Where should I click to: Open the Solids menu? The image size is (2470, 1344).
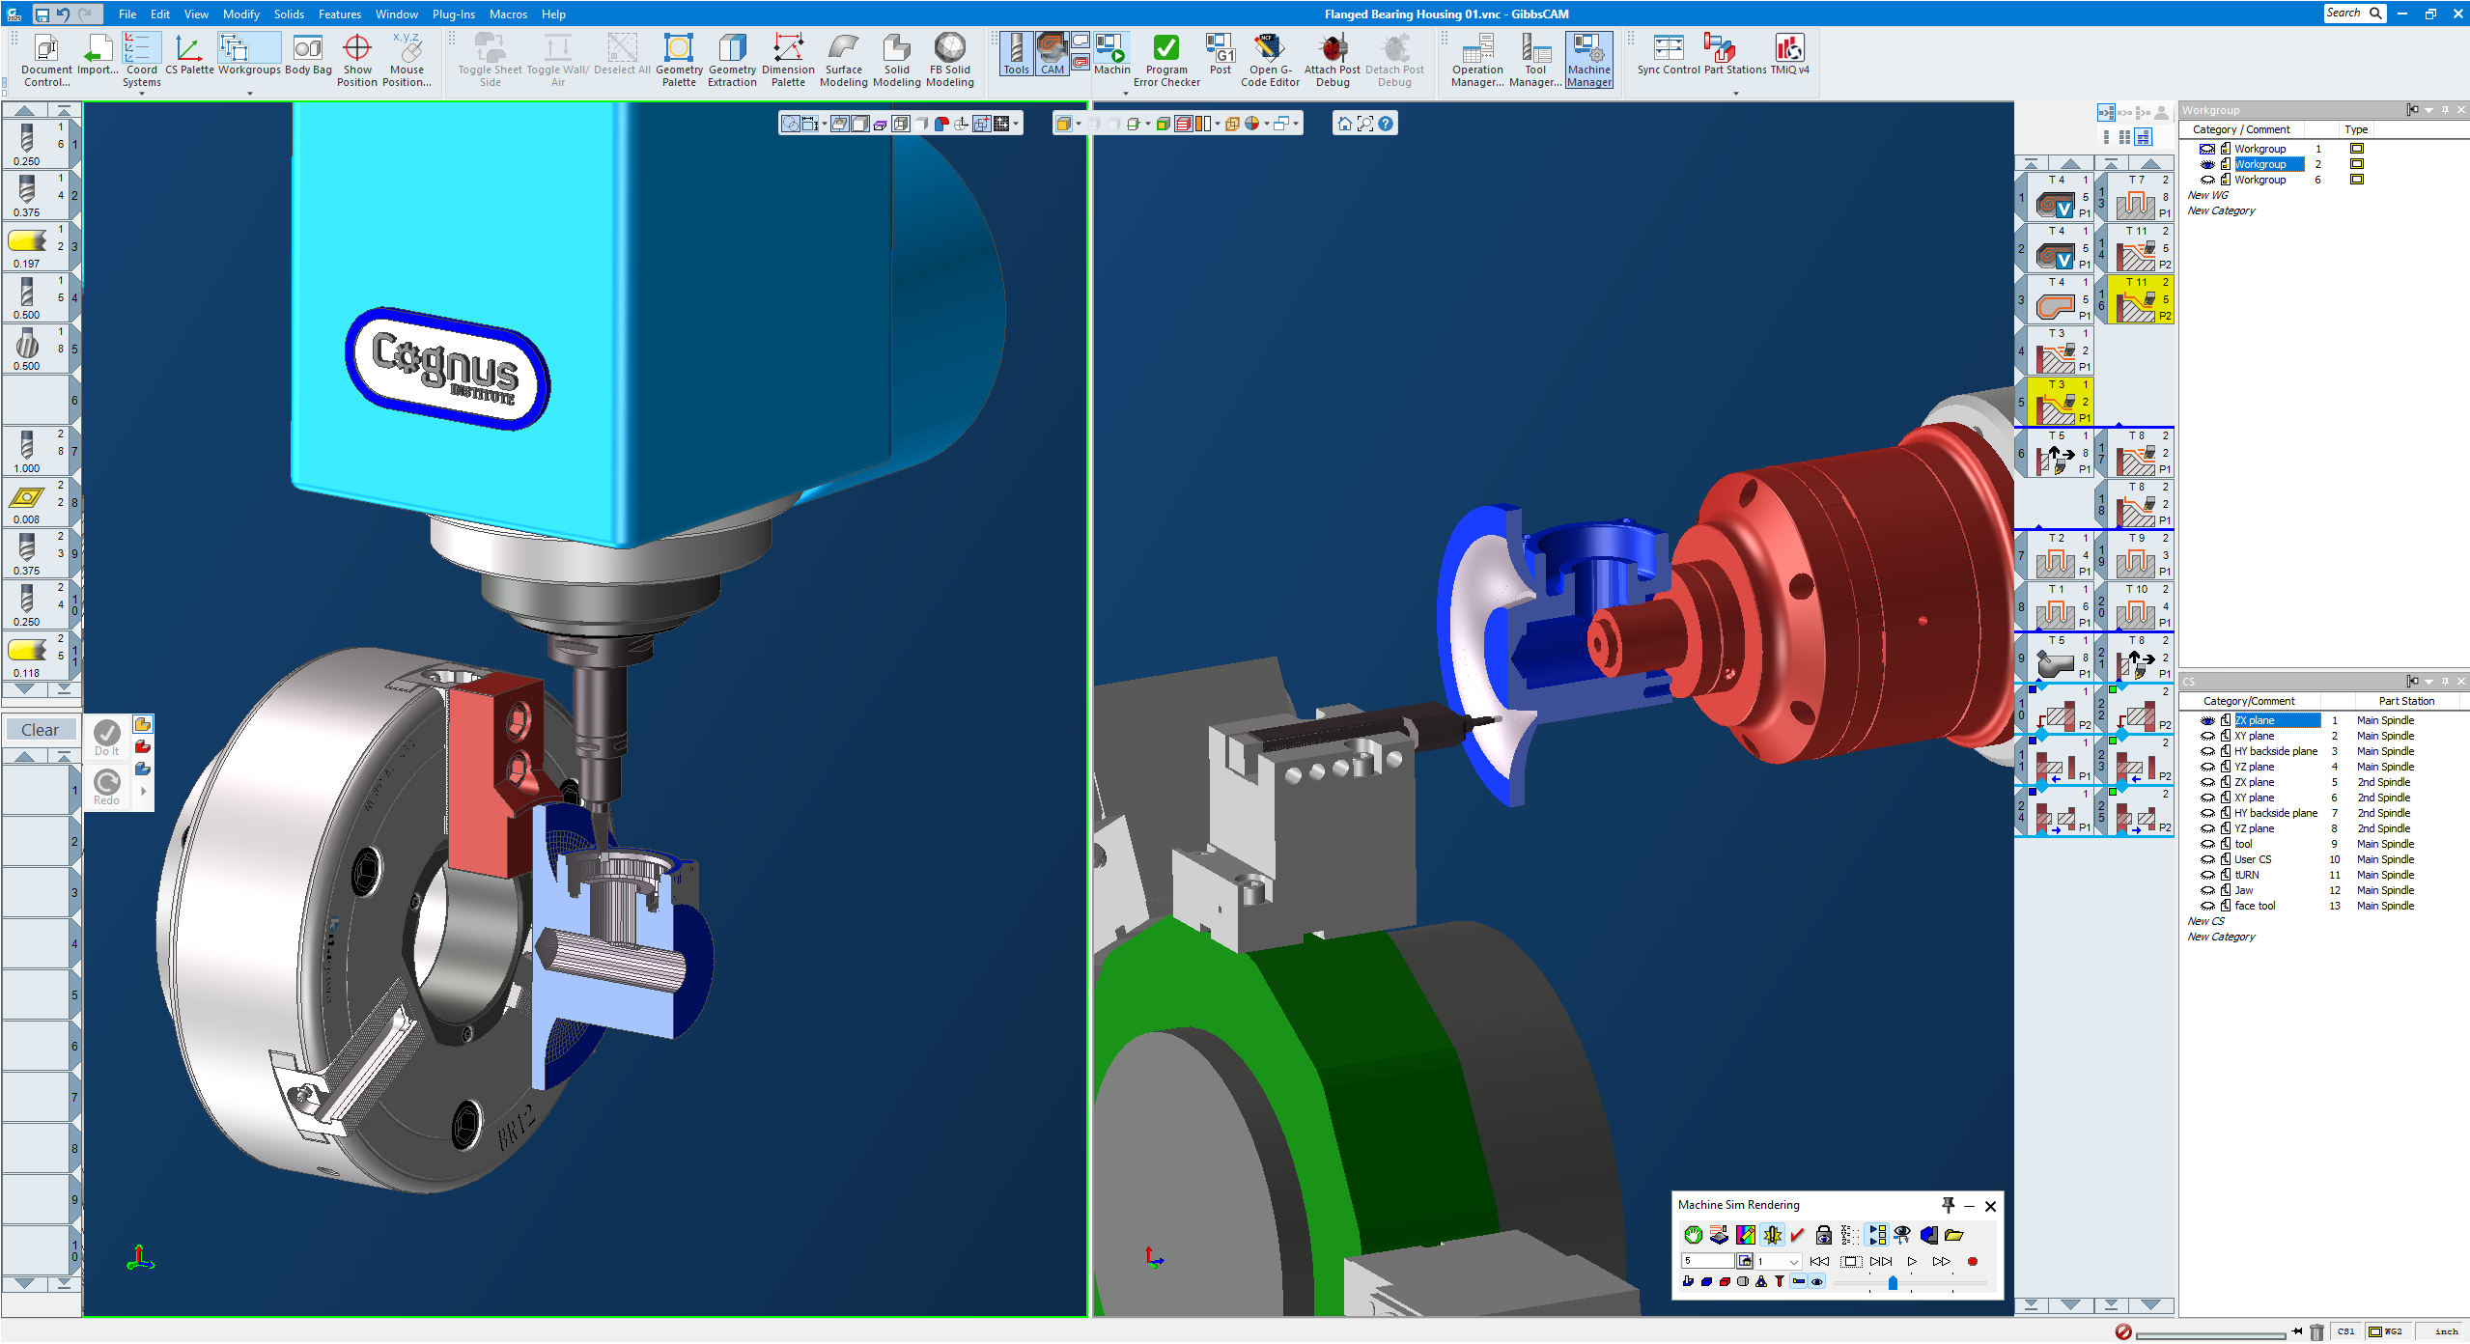point(289,14)
